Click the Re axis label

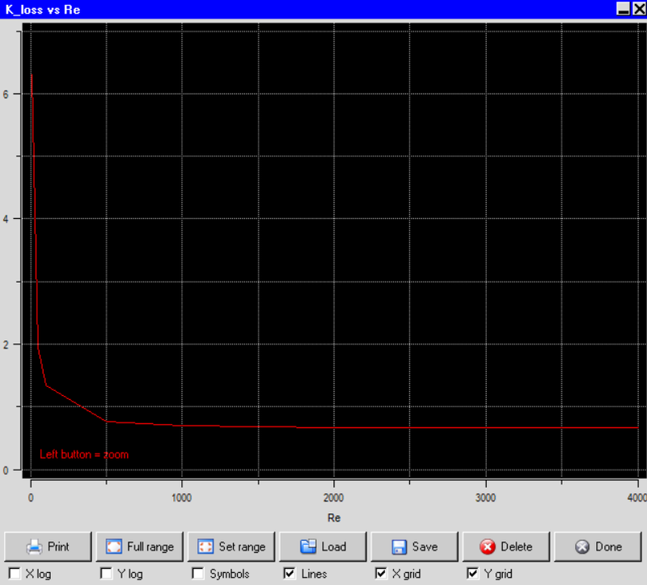click(334, 518)
